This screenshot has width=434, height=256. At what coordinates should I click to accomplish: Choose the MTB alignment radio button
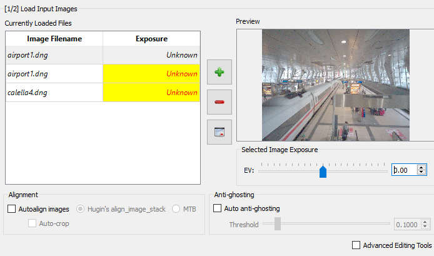pyautogui.click(x=176, y=209)
